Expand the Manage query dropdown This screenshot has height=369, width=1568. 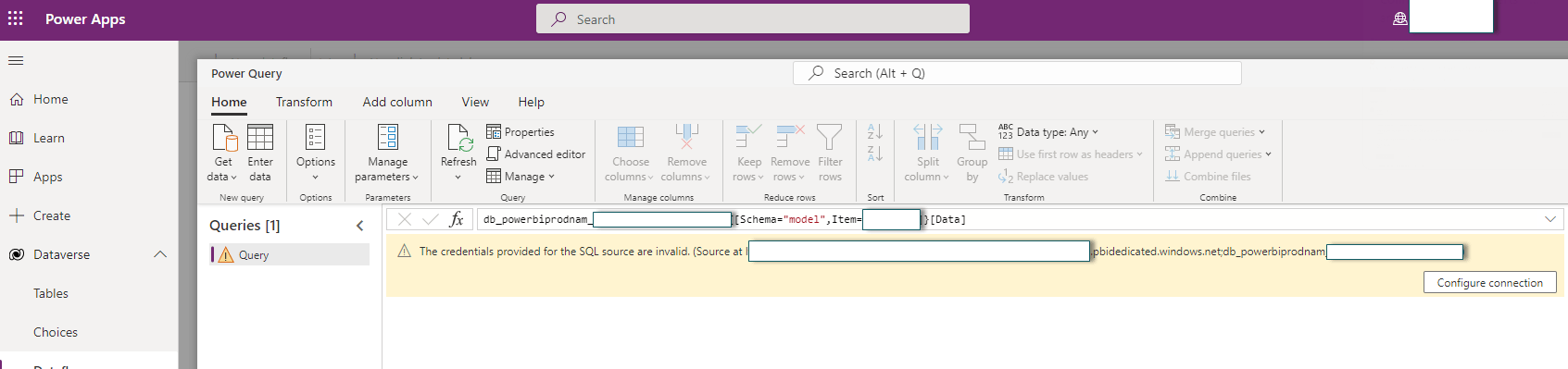[x=521, y=177]
